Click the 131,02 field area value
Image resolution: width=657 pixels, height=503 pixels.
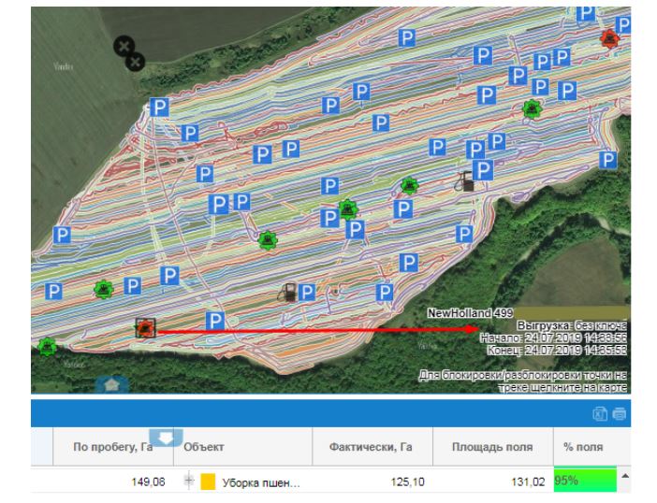point(528,482)
